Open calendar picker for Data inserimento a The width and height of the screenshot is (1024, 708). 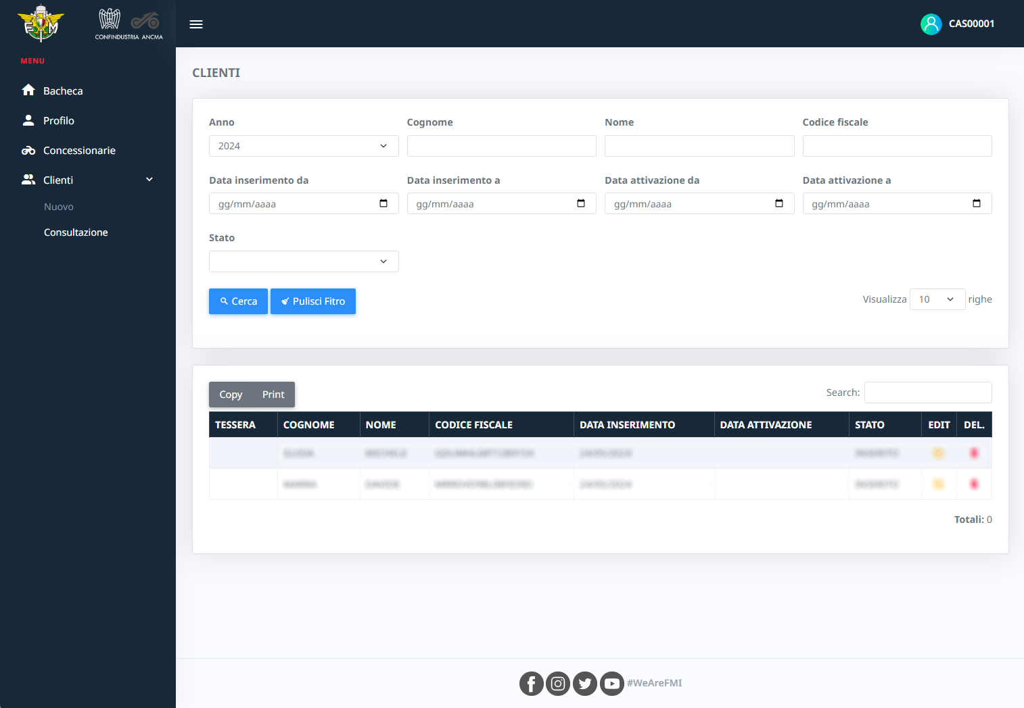[581, 203]
